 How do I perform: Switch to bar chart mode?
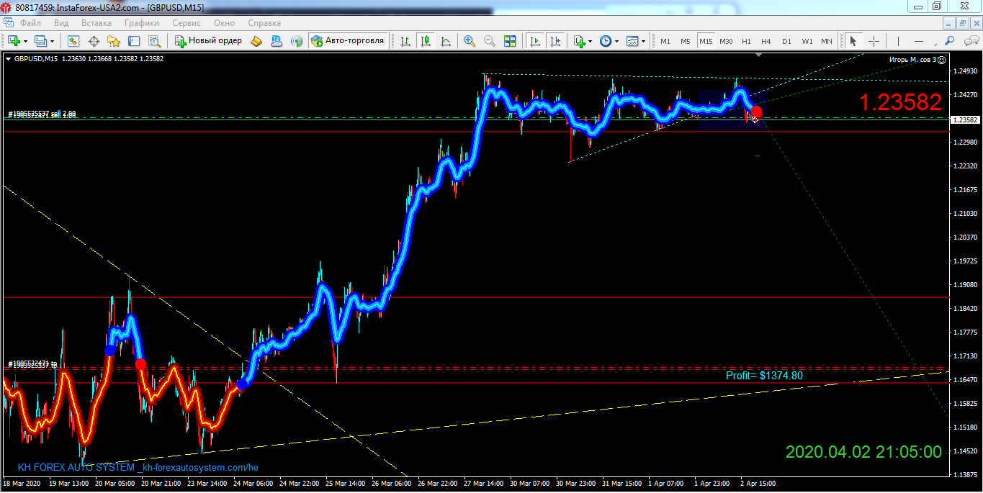(406, 41)
